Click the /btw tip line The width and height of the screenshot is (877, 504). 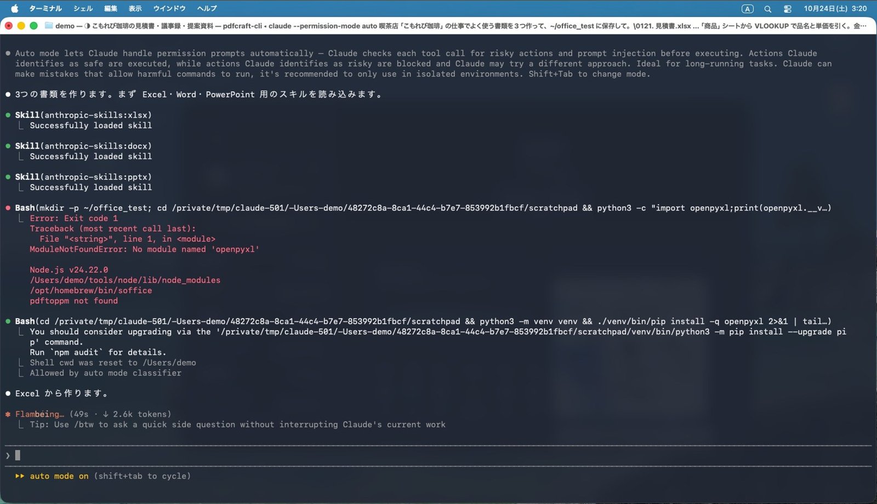pyautogui.click(x=237, y=425)
